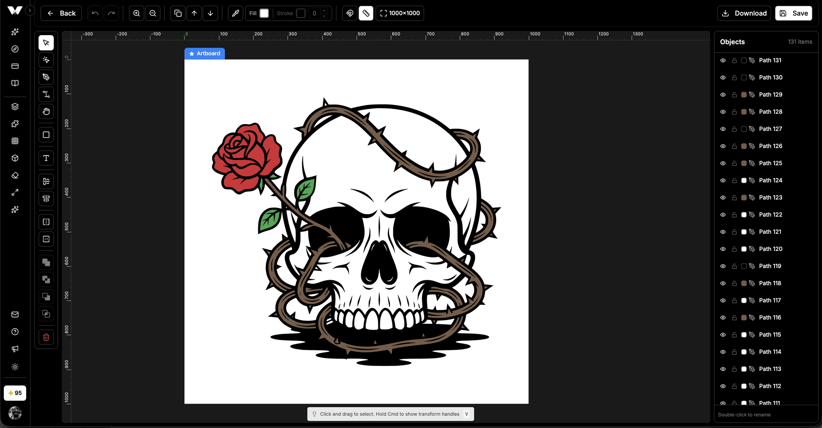Open the Fill color swatch

tap(265, 13)
